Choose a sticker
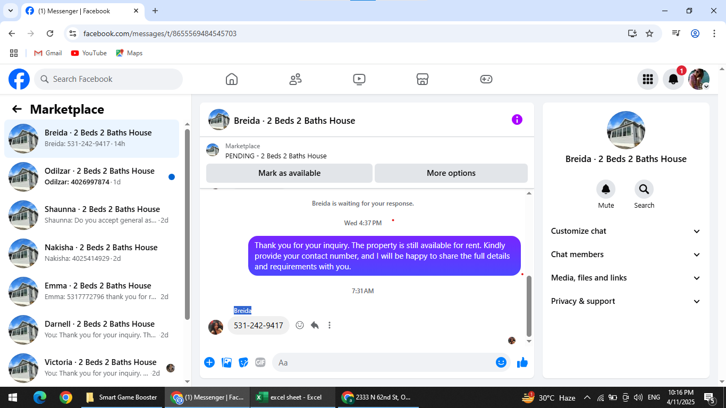The image size is (726, 408). (243, 362)
